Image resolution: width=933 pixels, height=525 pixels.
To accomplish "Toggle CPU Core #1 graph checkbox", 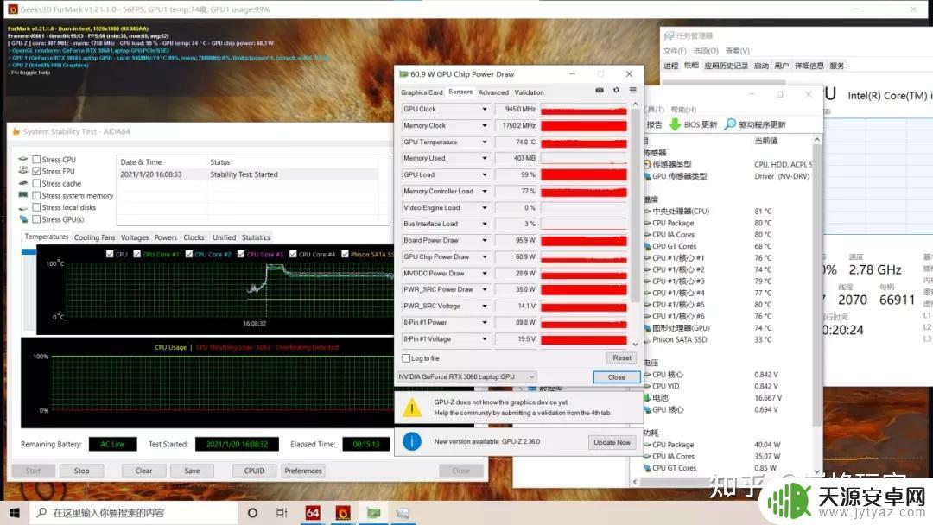I will click(x=136, y=254).
